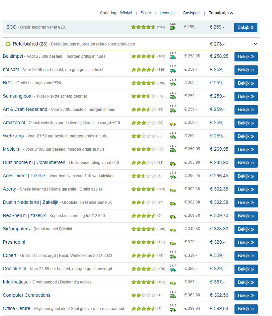Sort offers by Basisprijs
Viewport: 272px width, 316px height.
192,13
